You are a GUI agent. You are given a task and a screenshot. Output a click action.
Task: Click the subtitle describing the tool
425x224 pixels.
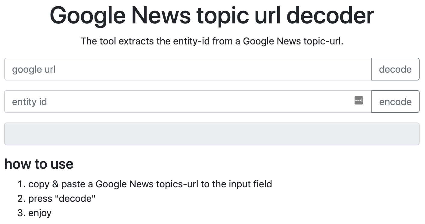point(212,41)
